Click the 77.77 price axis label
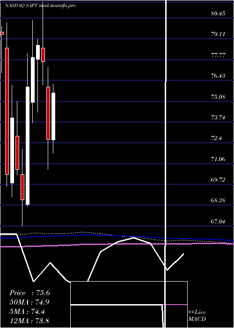The width and height of the screenshot is (234, 328). coord(218,55)
